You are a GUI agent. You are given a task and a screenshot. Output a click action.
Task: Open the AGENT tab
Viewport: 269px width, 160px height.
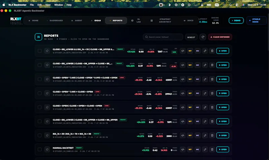pos(77,20)
